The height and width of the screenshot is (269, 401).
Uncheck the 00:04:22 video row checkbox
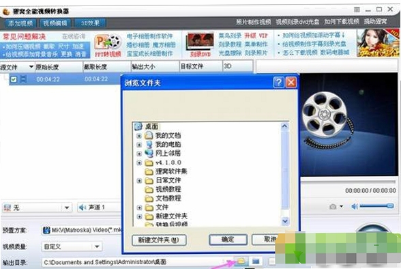point(14,79)
